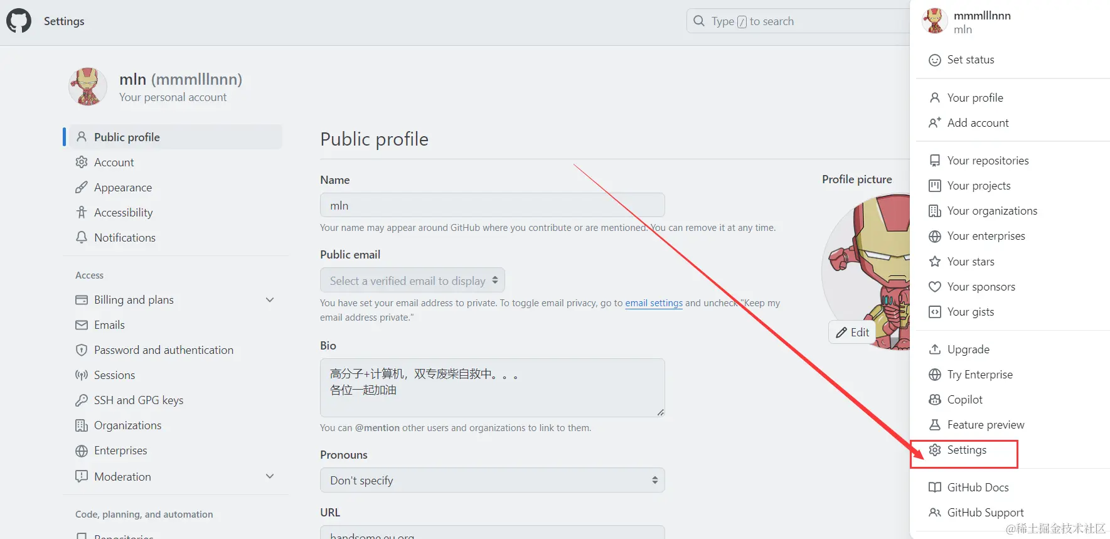Click Edit on the profile picture
1110x539 pixels.
click(x=852, y=332)
